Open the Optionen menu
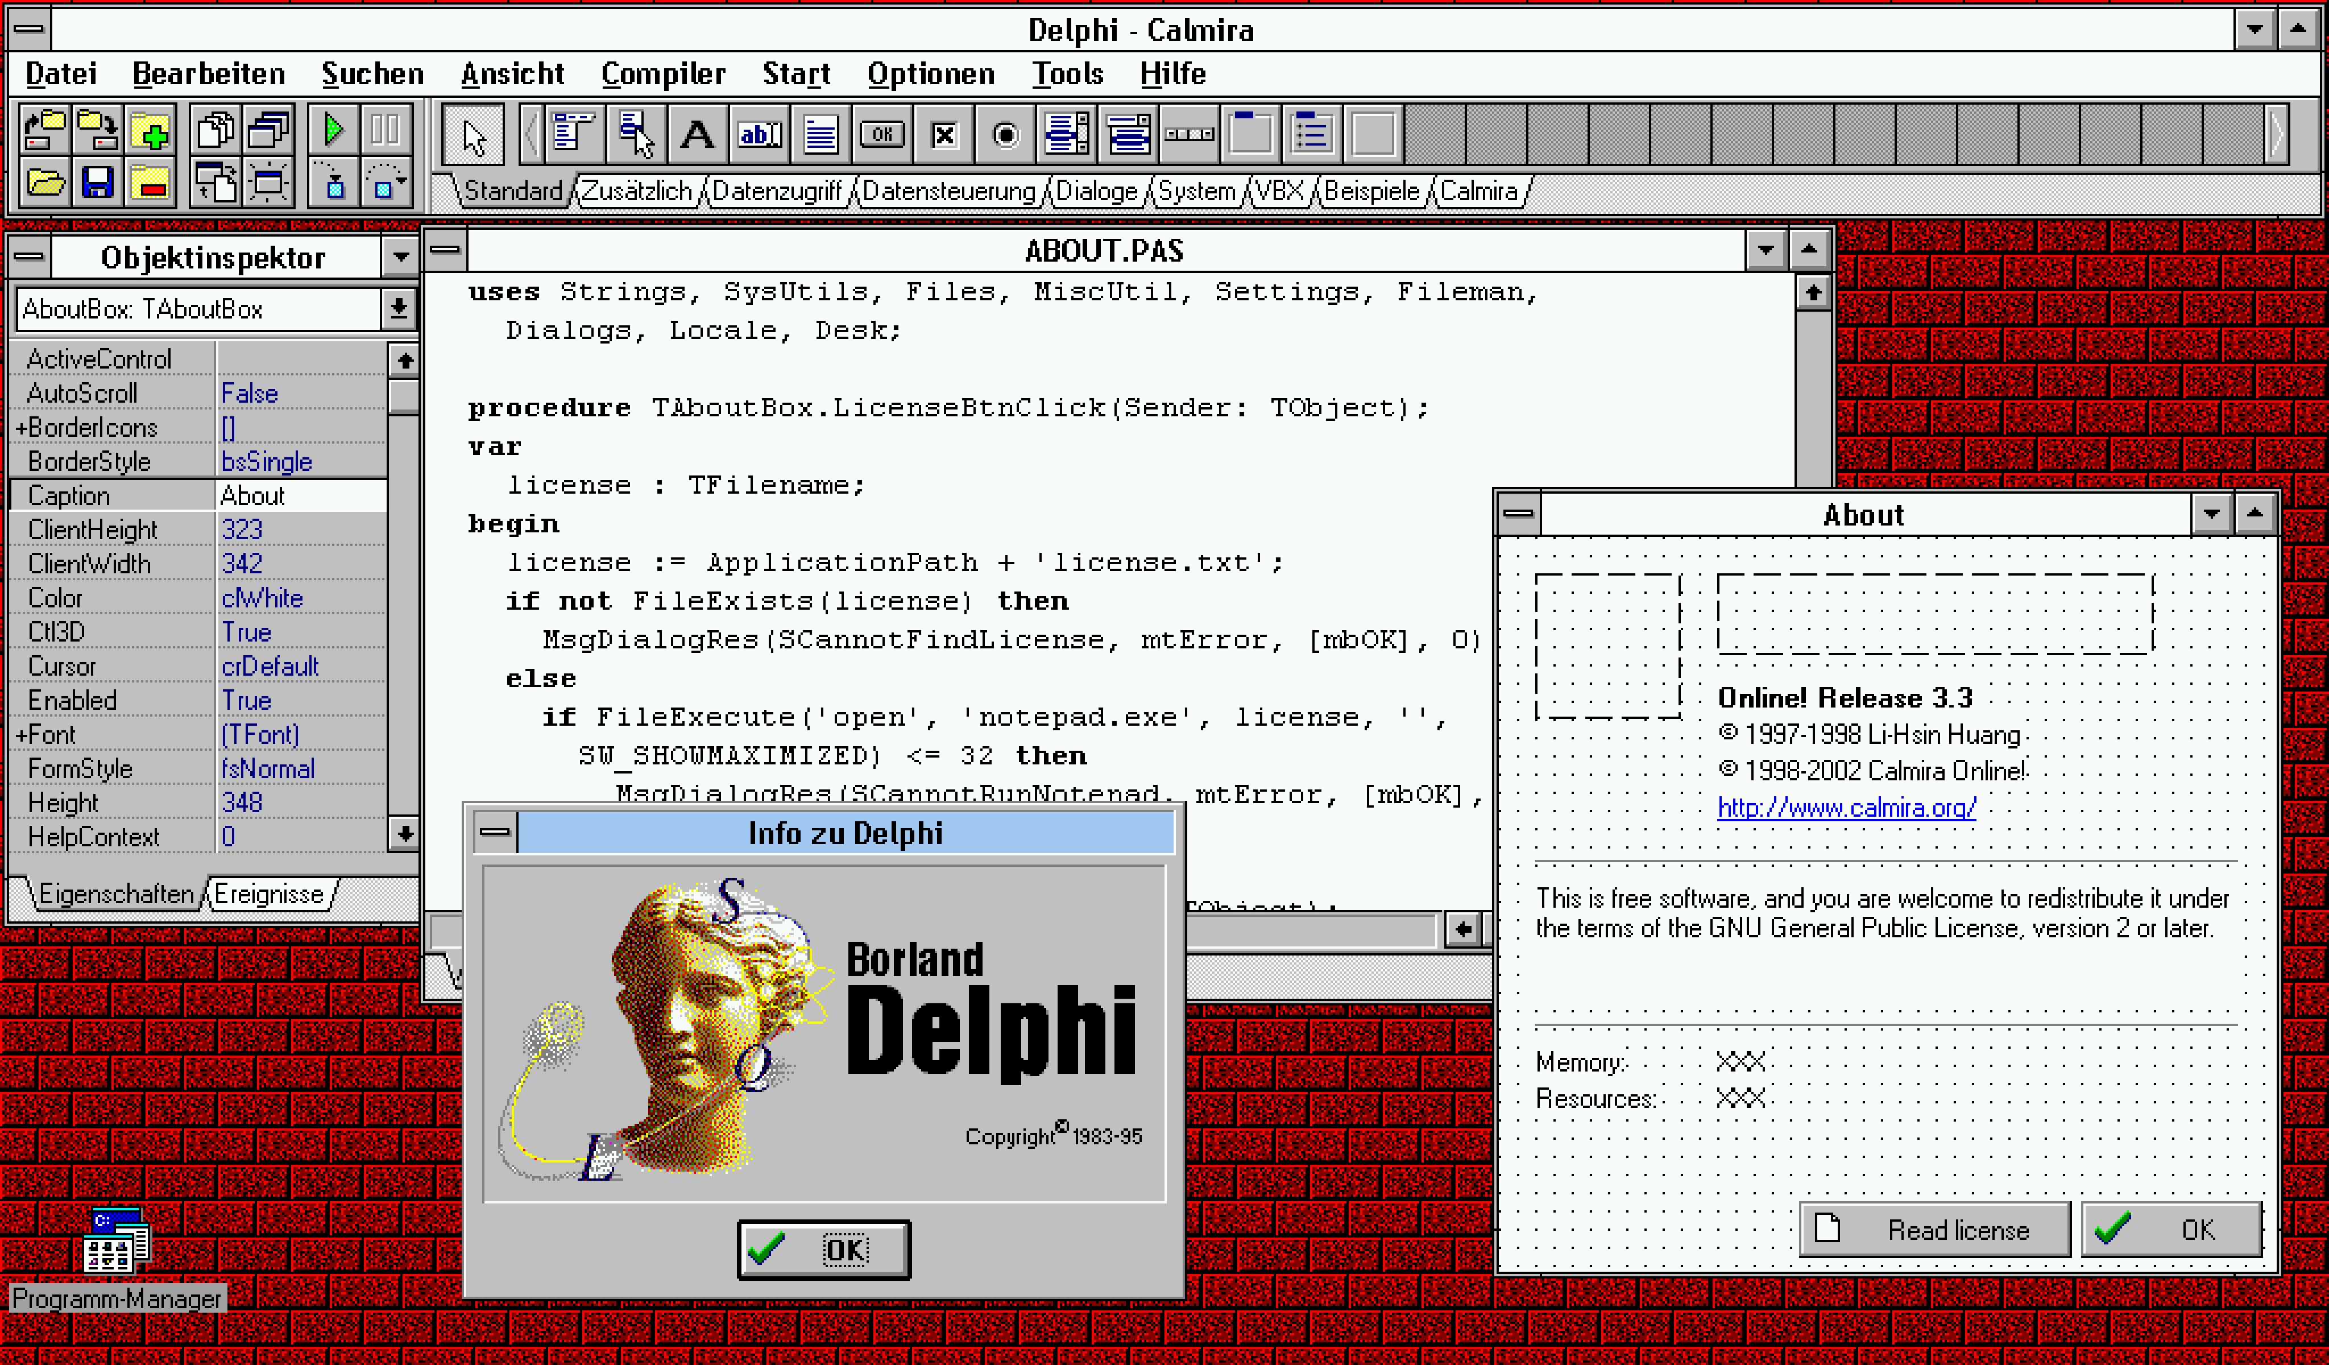Image resolution: width=2329 pixels, height=1365 pixels. (x=931, y=74)
